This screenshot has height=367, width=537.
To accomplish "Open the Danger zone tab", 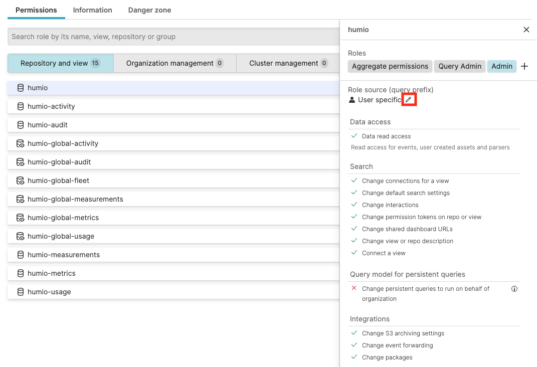I will tap(149, 10).
